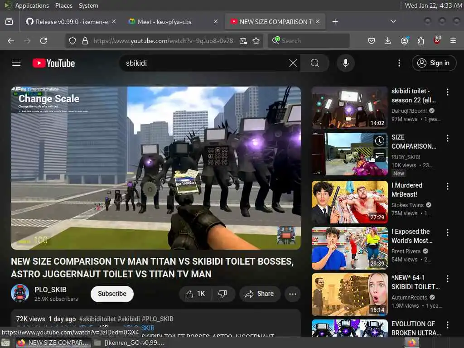
Task: View site security padlock info
Action: (x=85, y=41)
